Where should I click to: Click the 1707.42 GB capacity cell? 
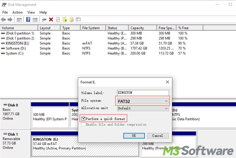pyautogui.click(x=139, y=48)
